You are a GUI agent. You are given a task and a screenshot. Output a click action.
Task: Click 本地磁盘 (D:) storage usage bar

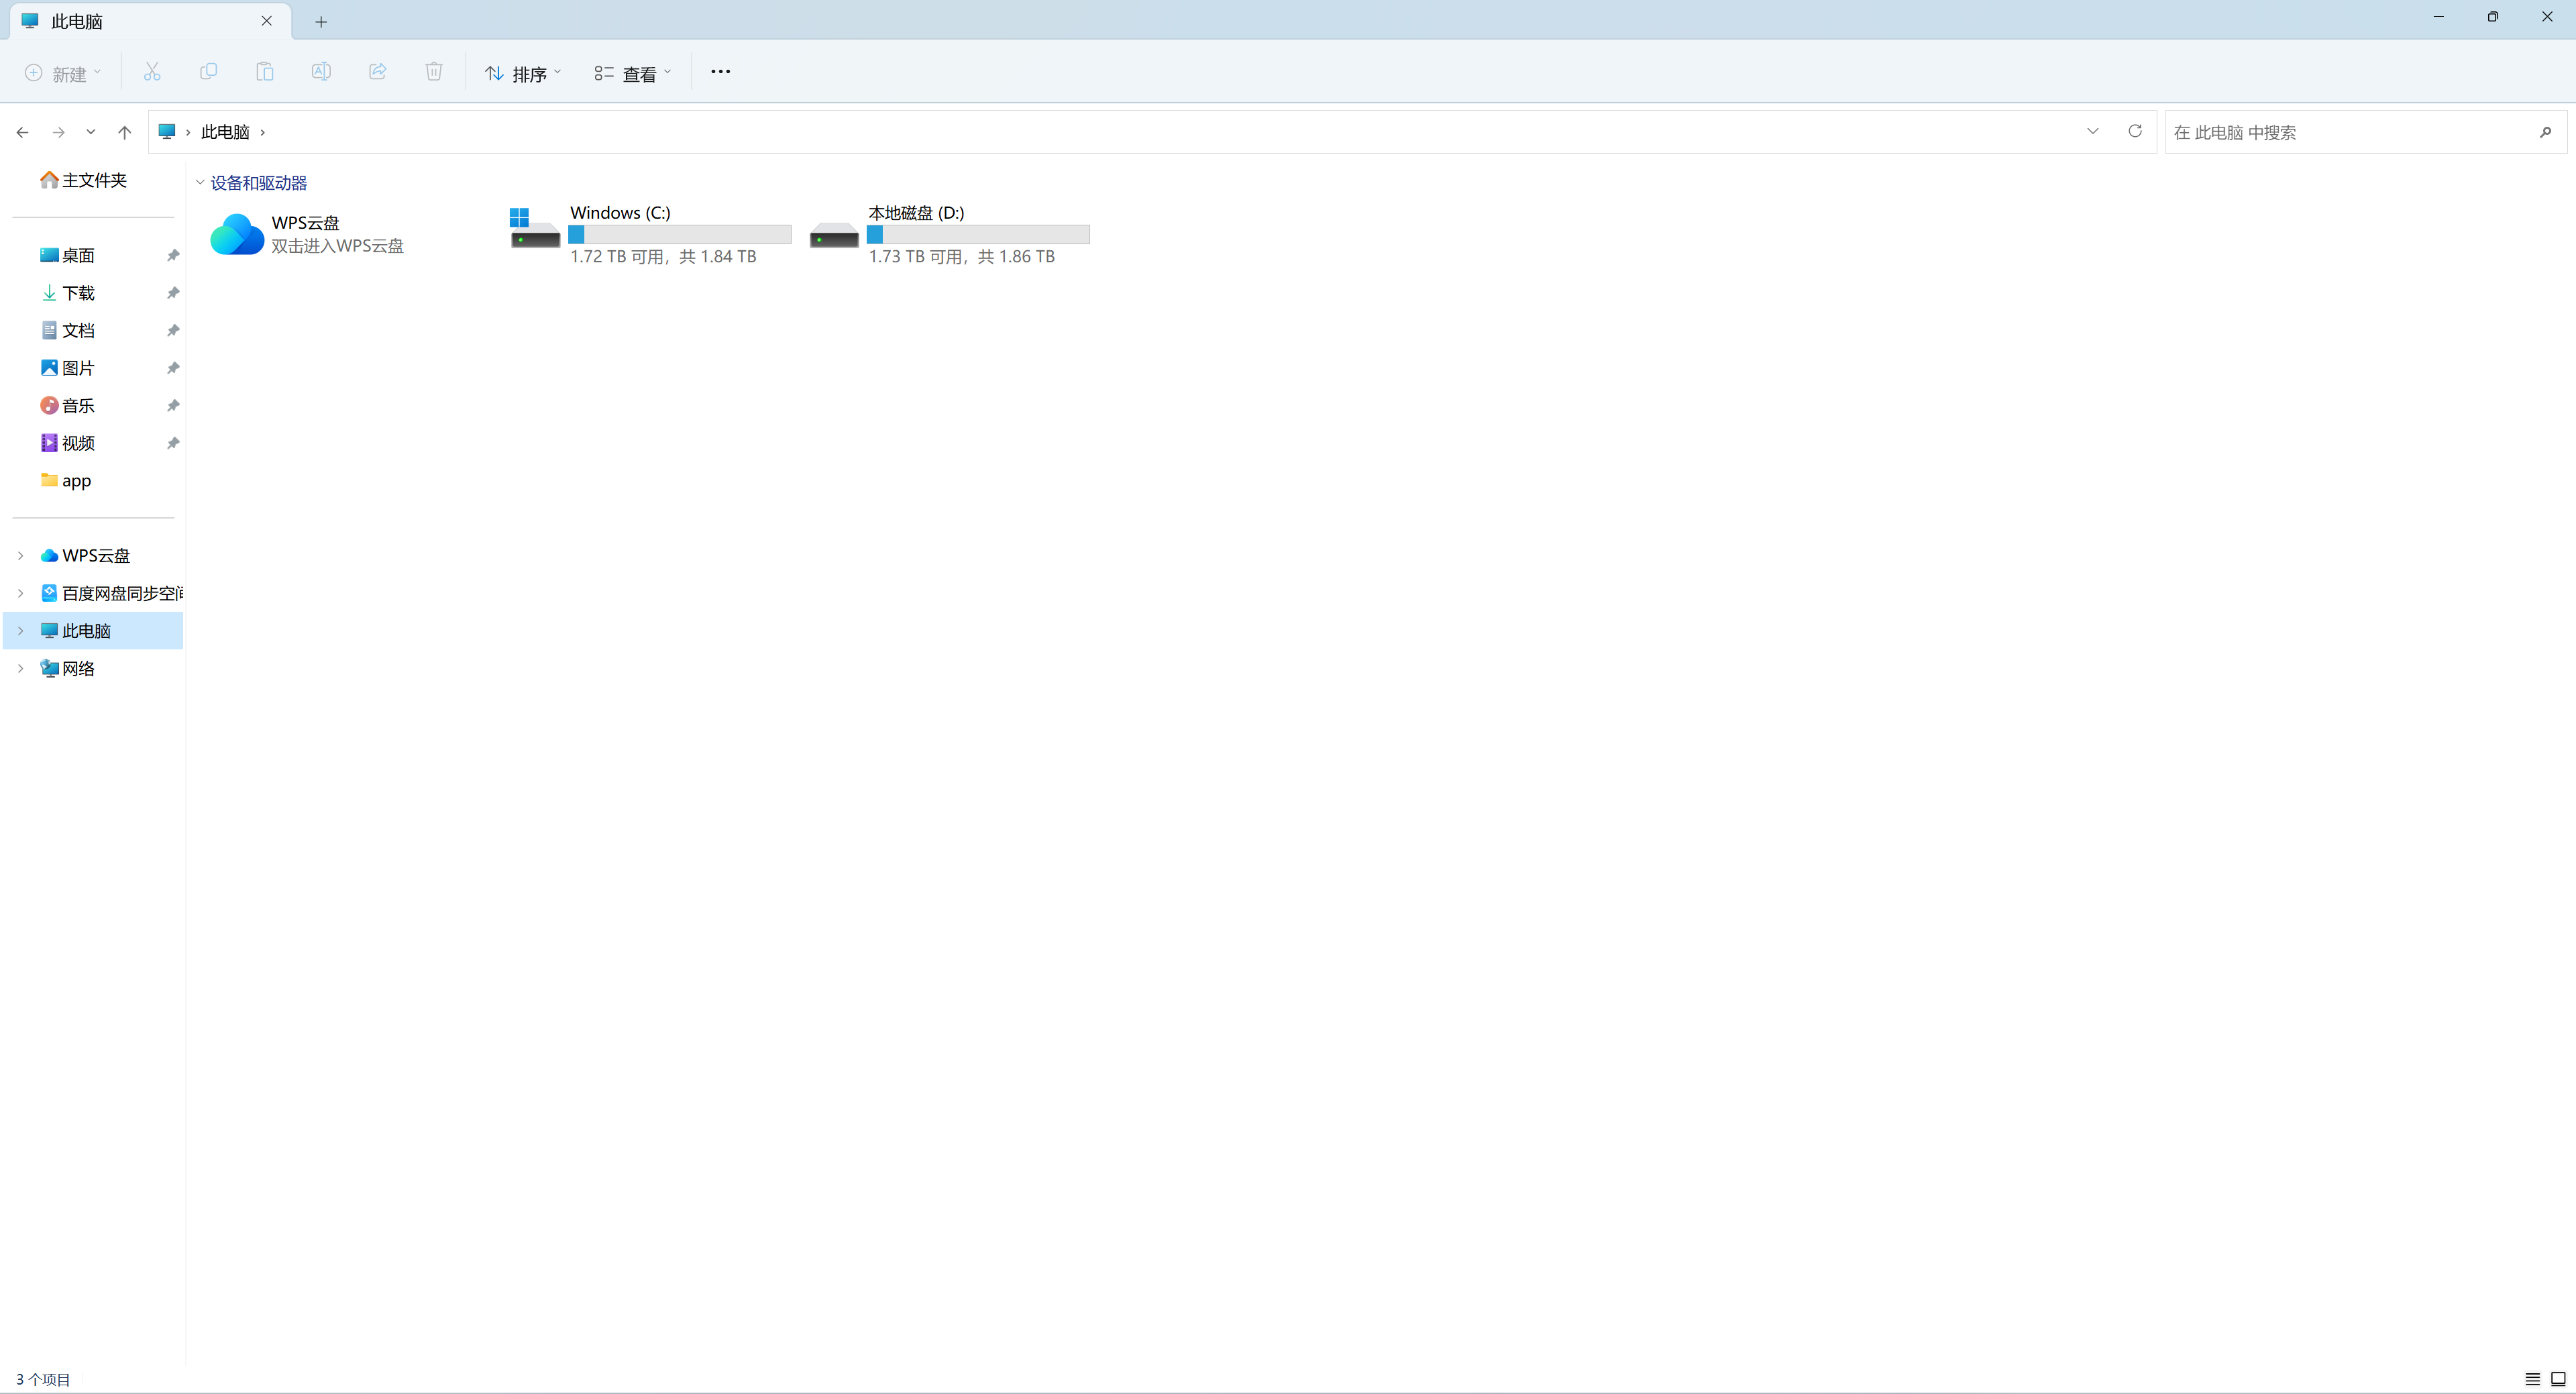(x=978, y=235)
